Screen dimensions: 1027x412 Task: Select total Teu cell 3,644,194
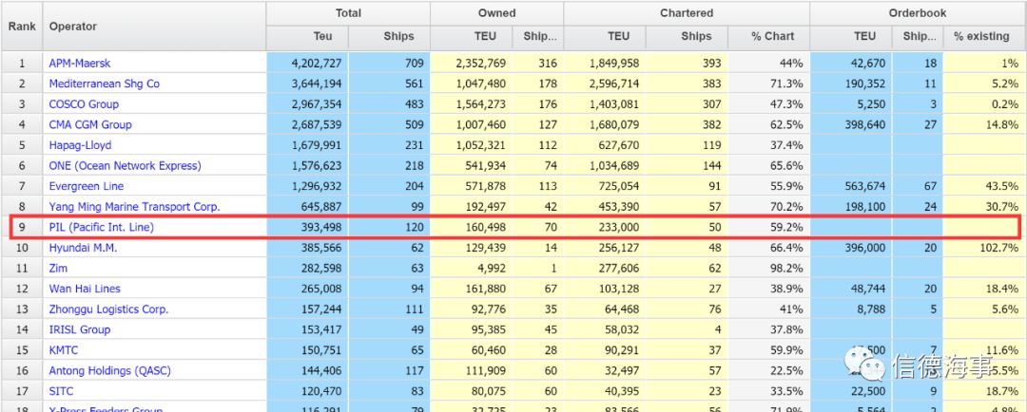317,84
